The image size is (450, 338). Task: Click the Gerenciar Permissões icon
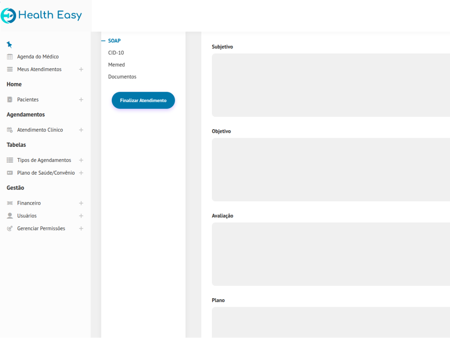click(10, 228)
